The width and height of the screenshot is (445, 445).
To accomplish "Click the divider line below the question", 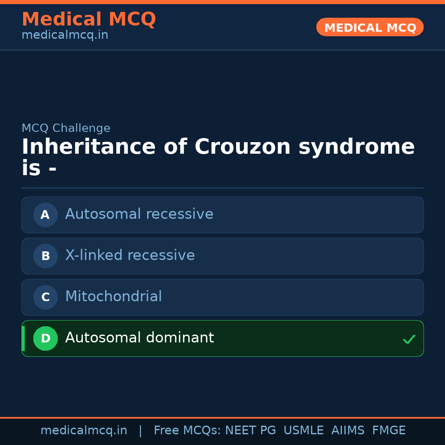I will point(222,189).
